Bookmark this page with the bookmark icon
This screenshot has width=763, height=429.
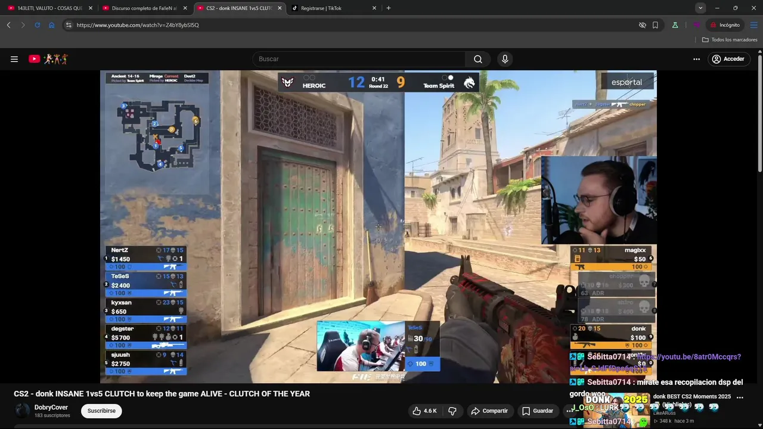(x=655, y=25)
